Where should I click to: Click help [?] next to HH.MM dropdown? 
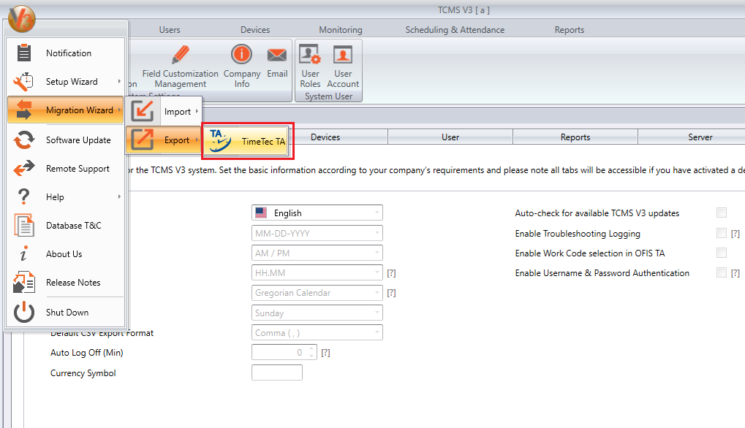click(391, 273)
